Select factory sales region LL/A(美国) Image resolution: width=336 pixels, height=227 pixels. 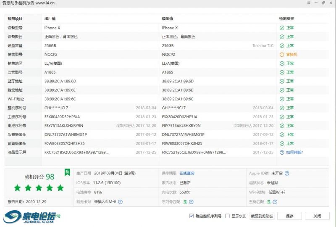coord(53,63)
